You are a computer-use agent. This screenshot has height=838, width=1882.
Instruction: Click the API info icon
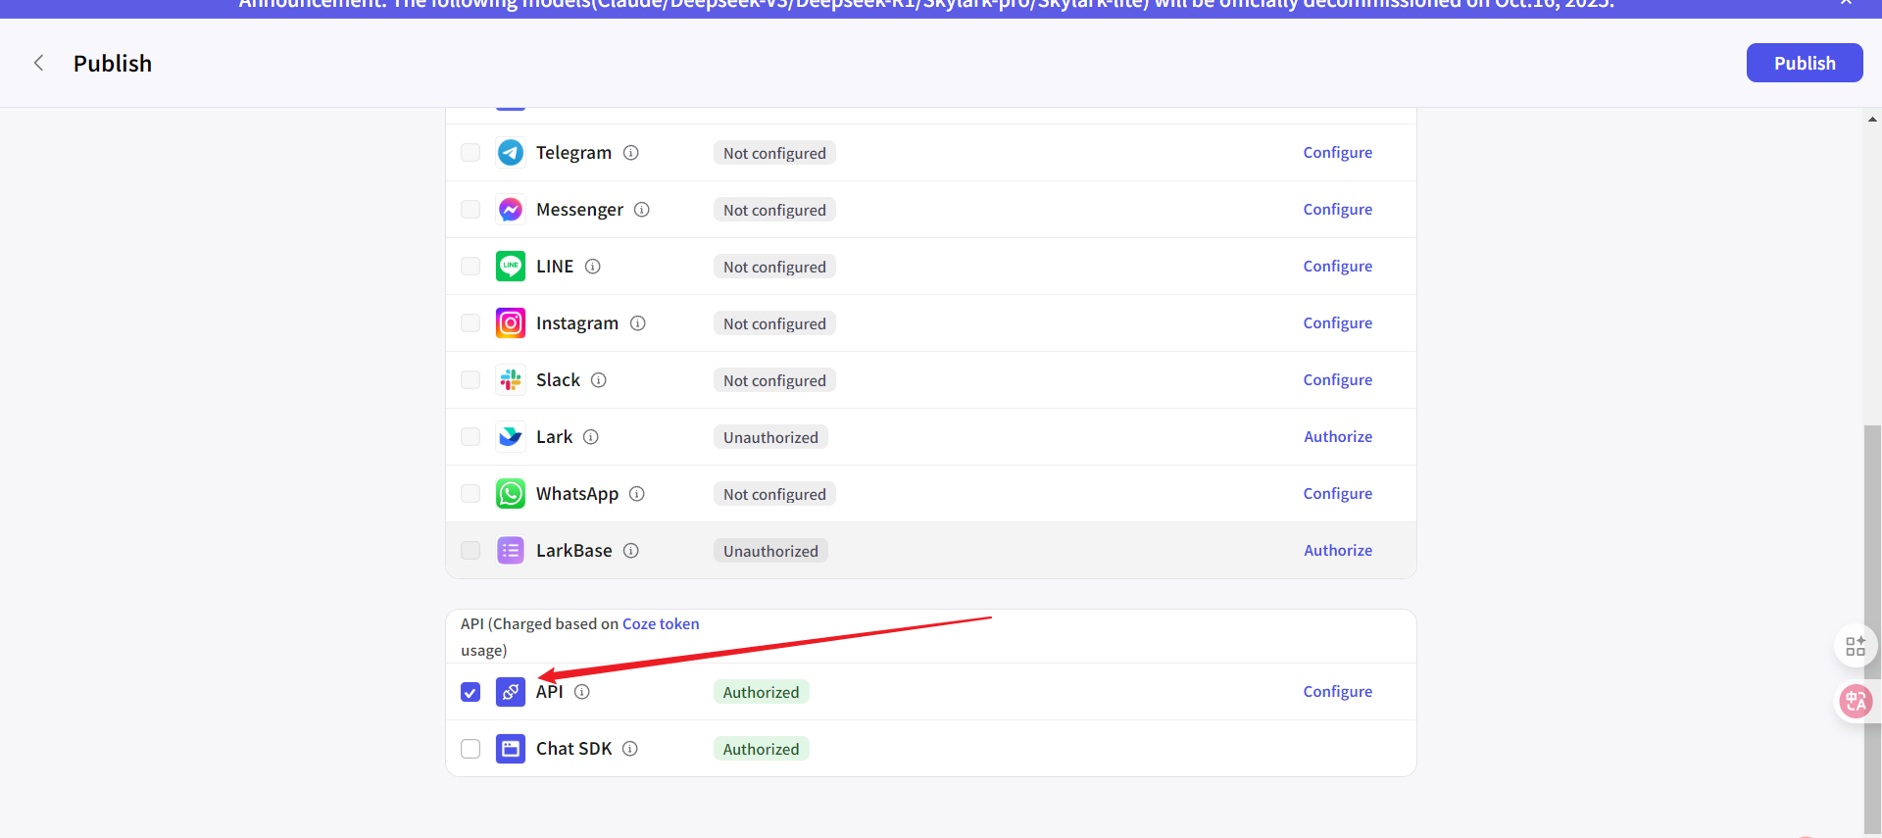pos(582,692)
